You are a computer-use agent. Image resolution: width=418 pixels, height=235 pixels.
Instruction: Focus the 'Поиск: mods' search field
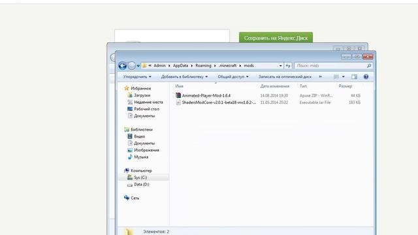coord(330,65)
